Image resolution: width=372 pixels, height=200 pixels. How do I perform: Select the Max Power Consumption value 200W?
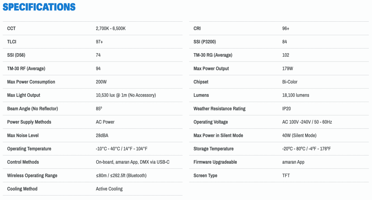[101, 82]
